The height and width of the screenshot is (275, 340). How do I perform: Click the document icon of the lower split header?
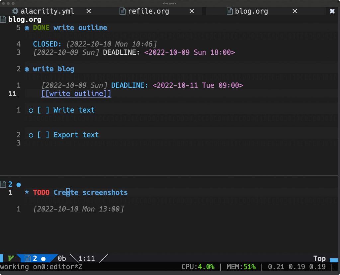[3, 184]
